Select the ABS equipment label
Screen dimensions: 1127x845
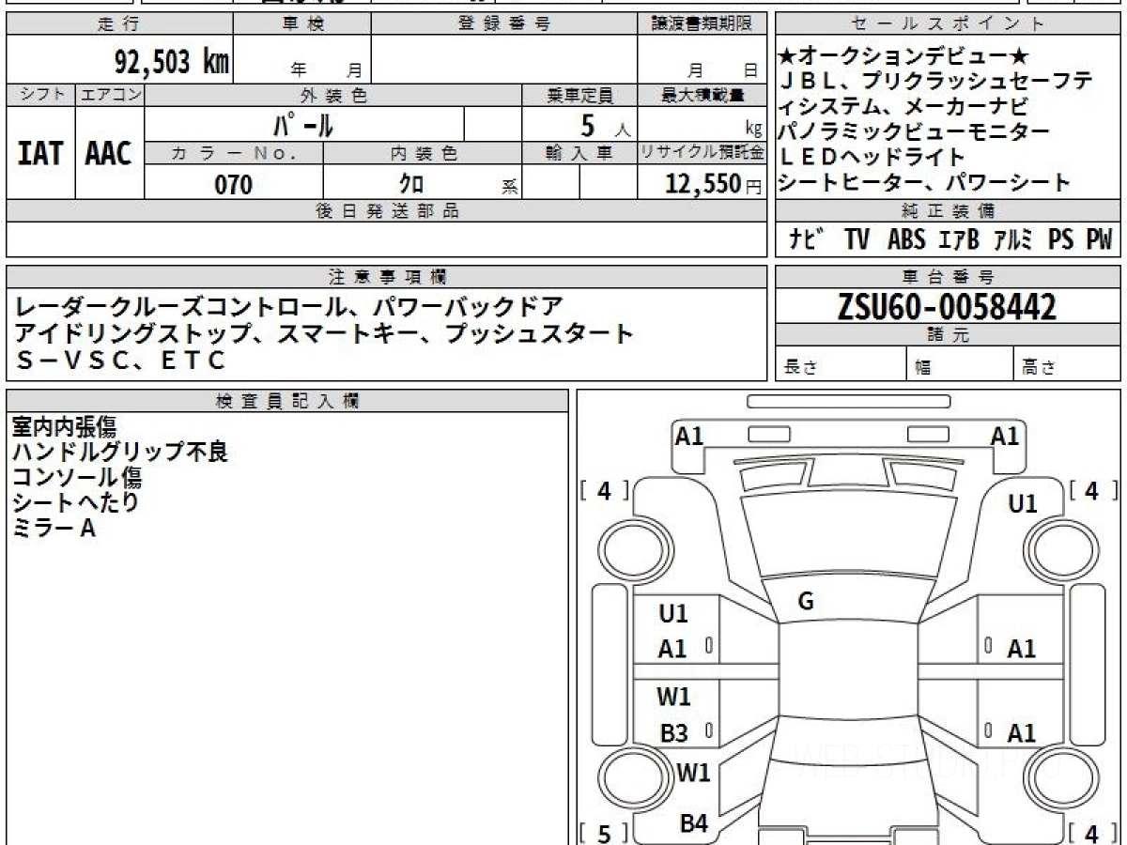[906, 239]
